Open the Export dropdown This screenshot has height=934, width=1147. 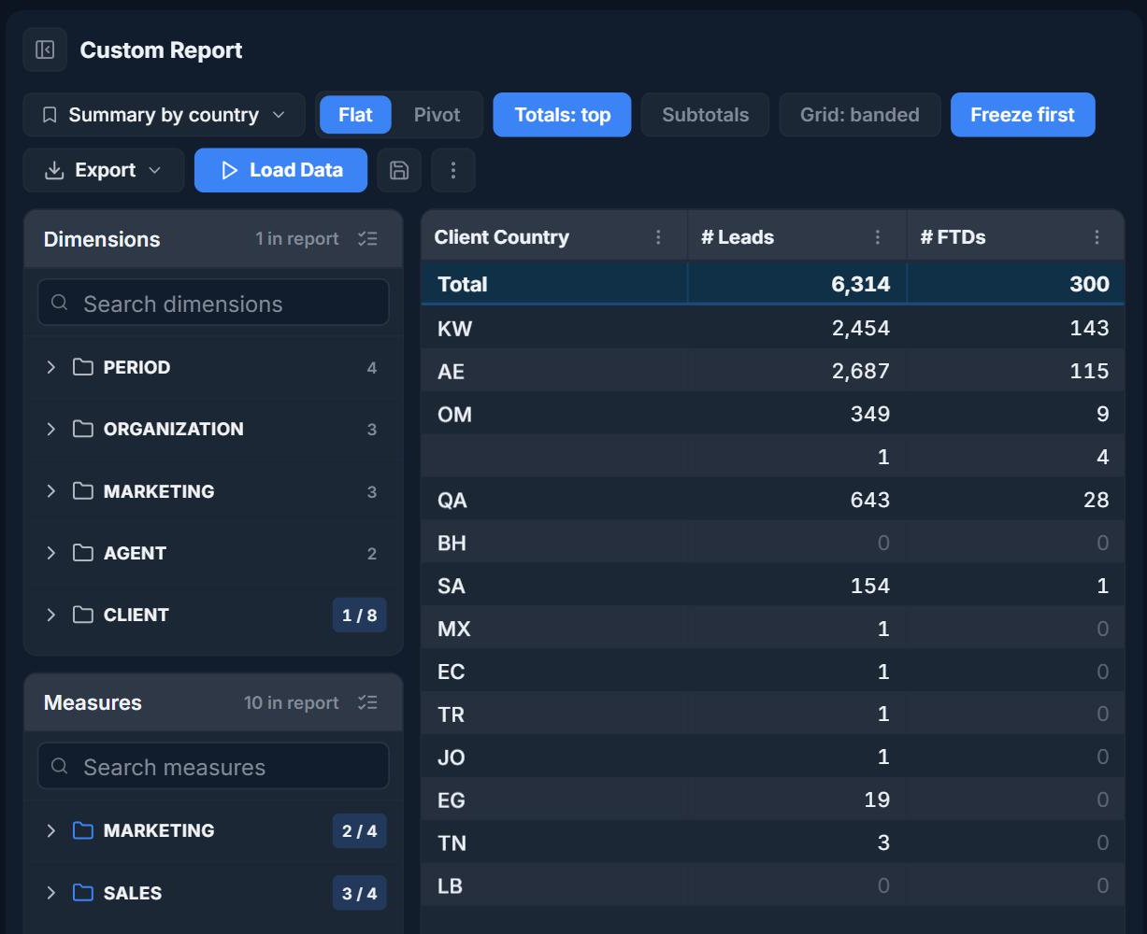(104, 170)
